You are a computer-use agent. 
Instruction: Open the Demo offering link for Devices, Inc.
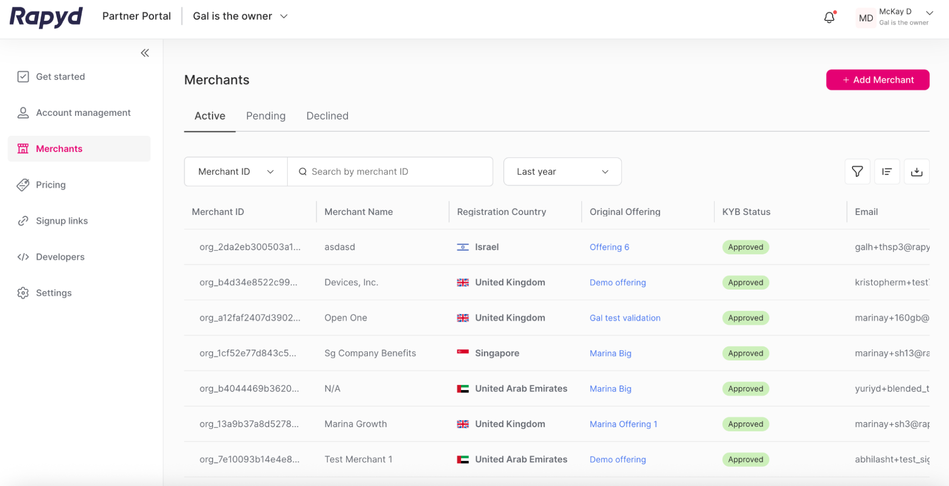pyautogui.click(x=617, y=282)
